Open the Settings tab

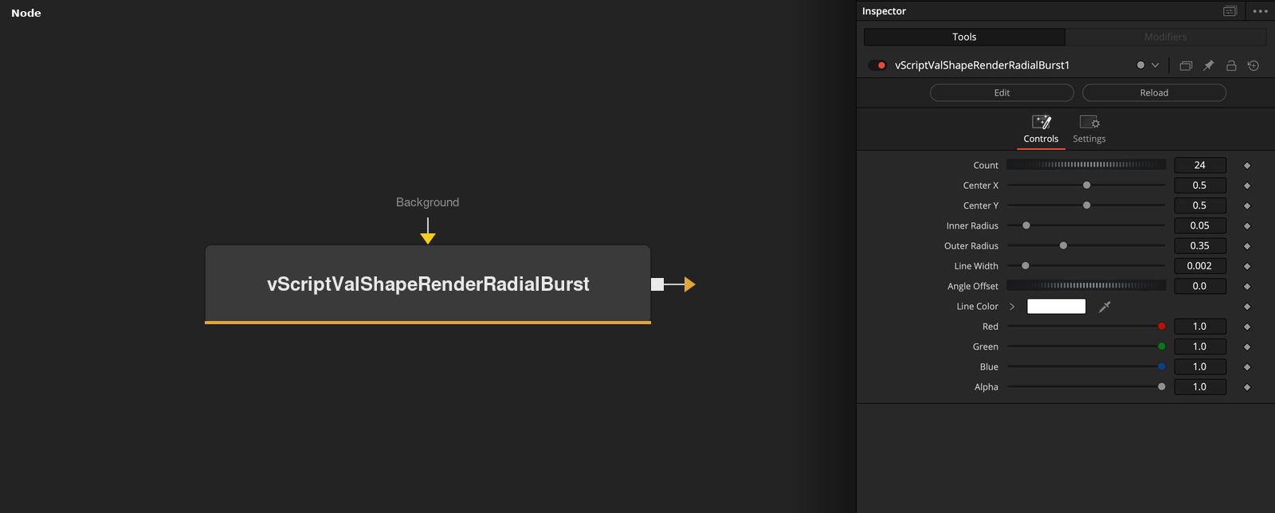tap(1089, 130)
